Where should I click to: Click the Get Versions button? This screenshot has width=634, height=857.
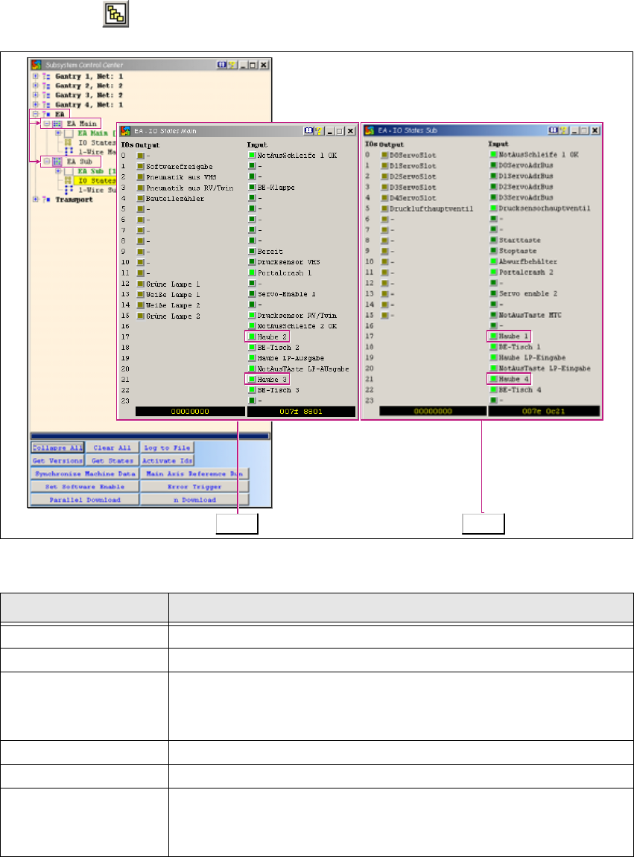tap(57, 461)
